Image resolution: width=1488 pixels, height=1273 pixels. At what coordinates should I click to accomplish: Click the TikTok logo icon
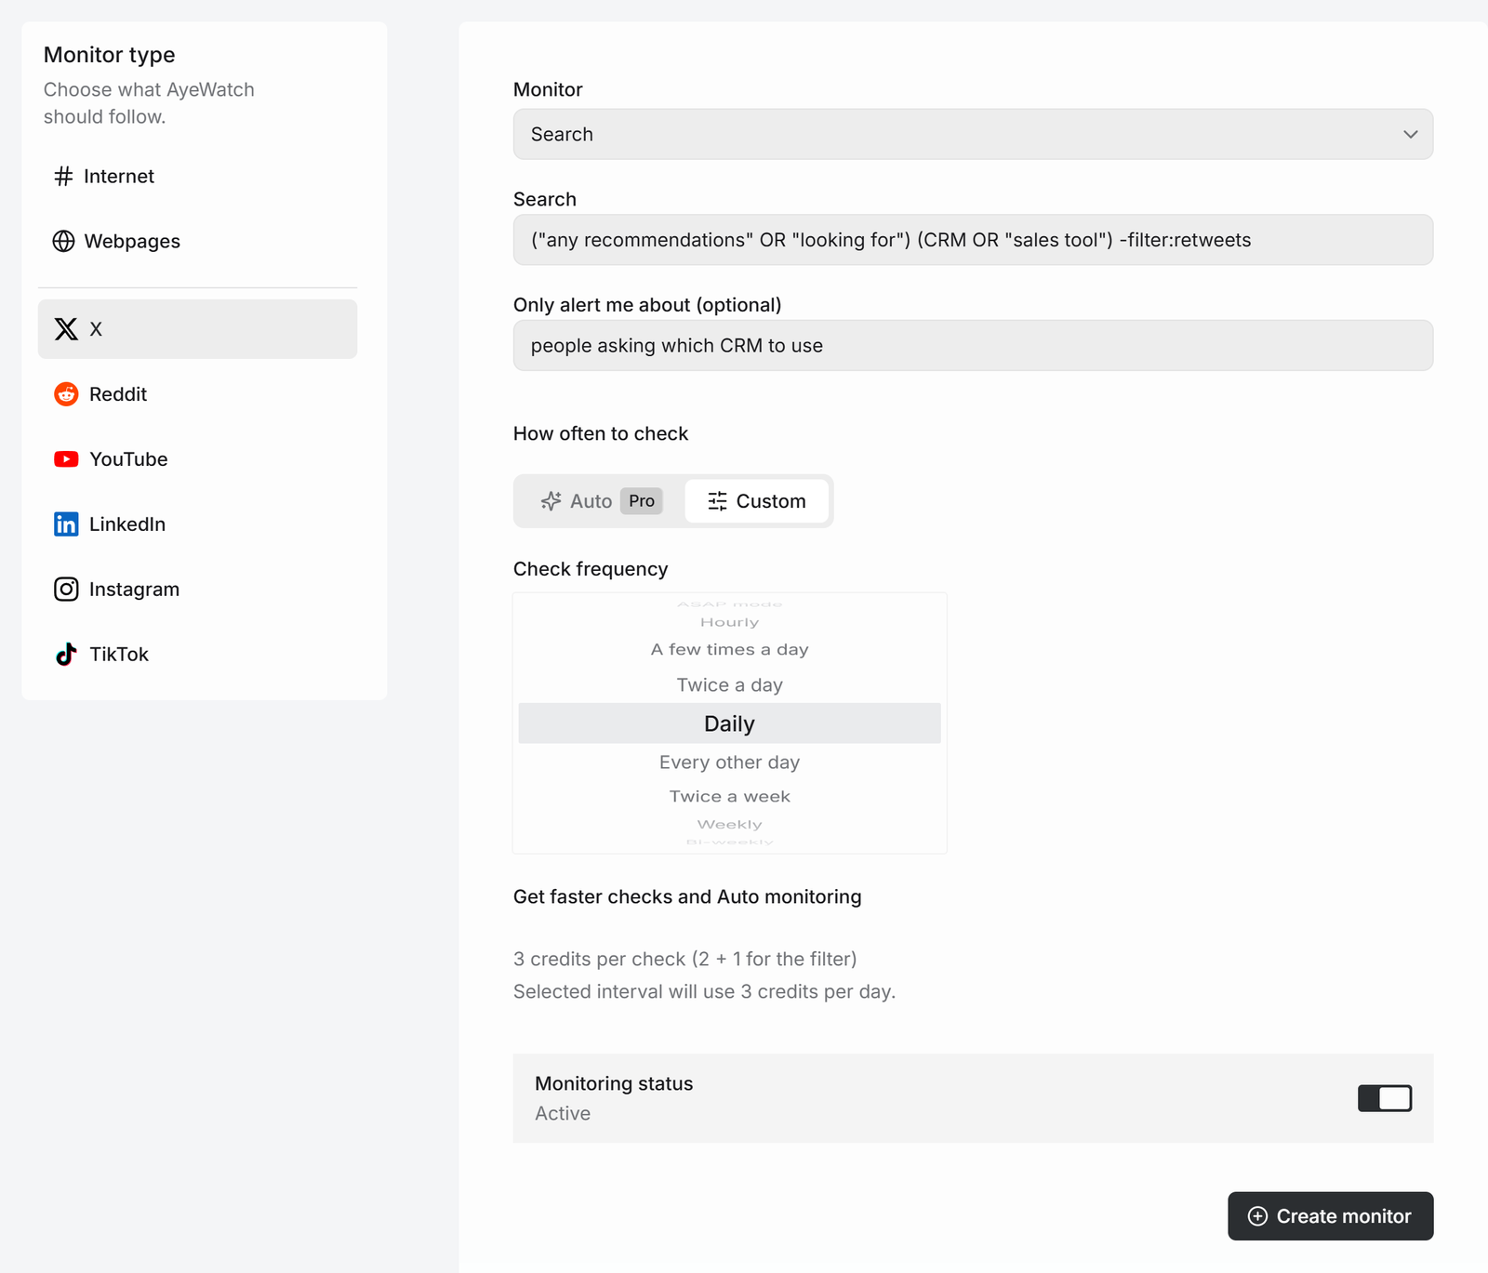pyautogui.click(x=66, y=655)
